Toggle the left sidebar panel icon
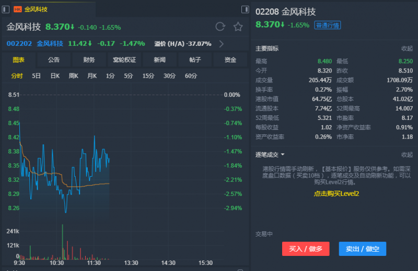The width and height of the screenshot is (418, 271). [6, 9]
